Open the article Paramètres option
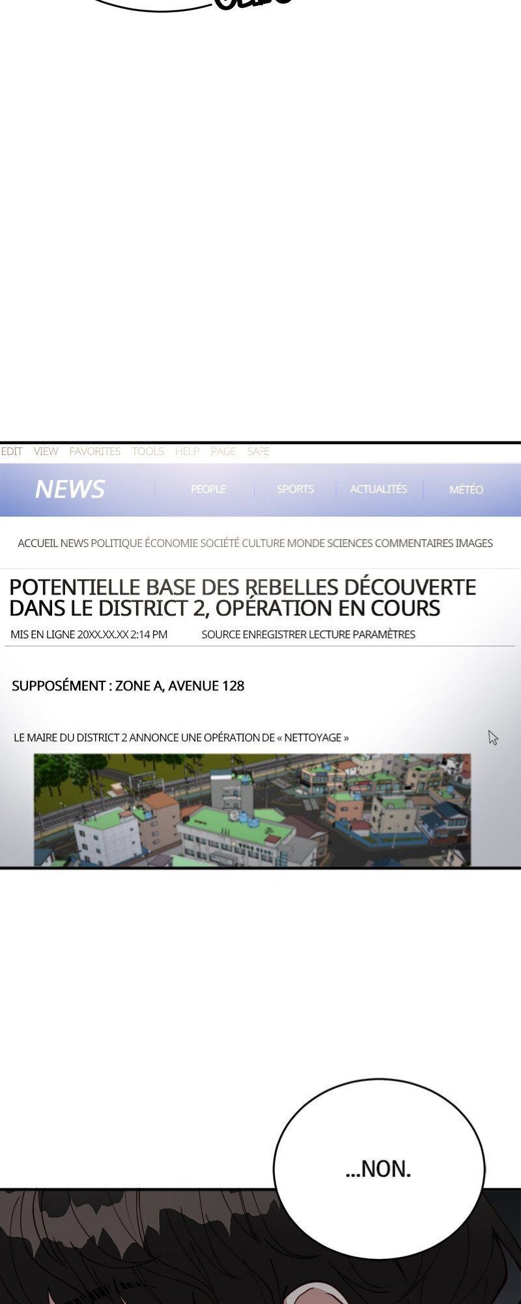The width and height of the screenshot is (521, 1304). (384, 634)
